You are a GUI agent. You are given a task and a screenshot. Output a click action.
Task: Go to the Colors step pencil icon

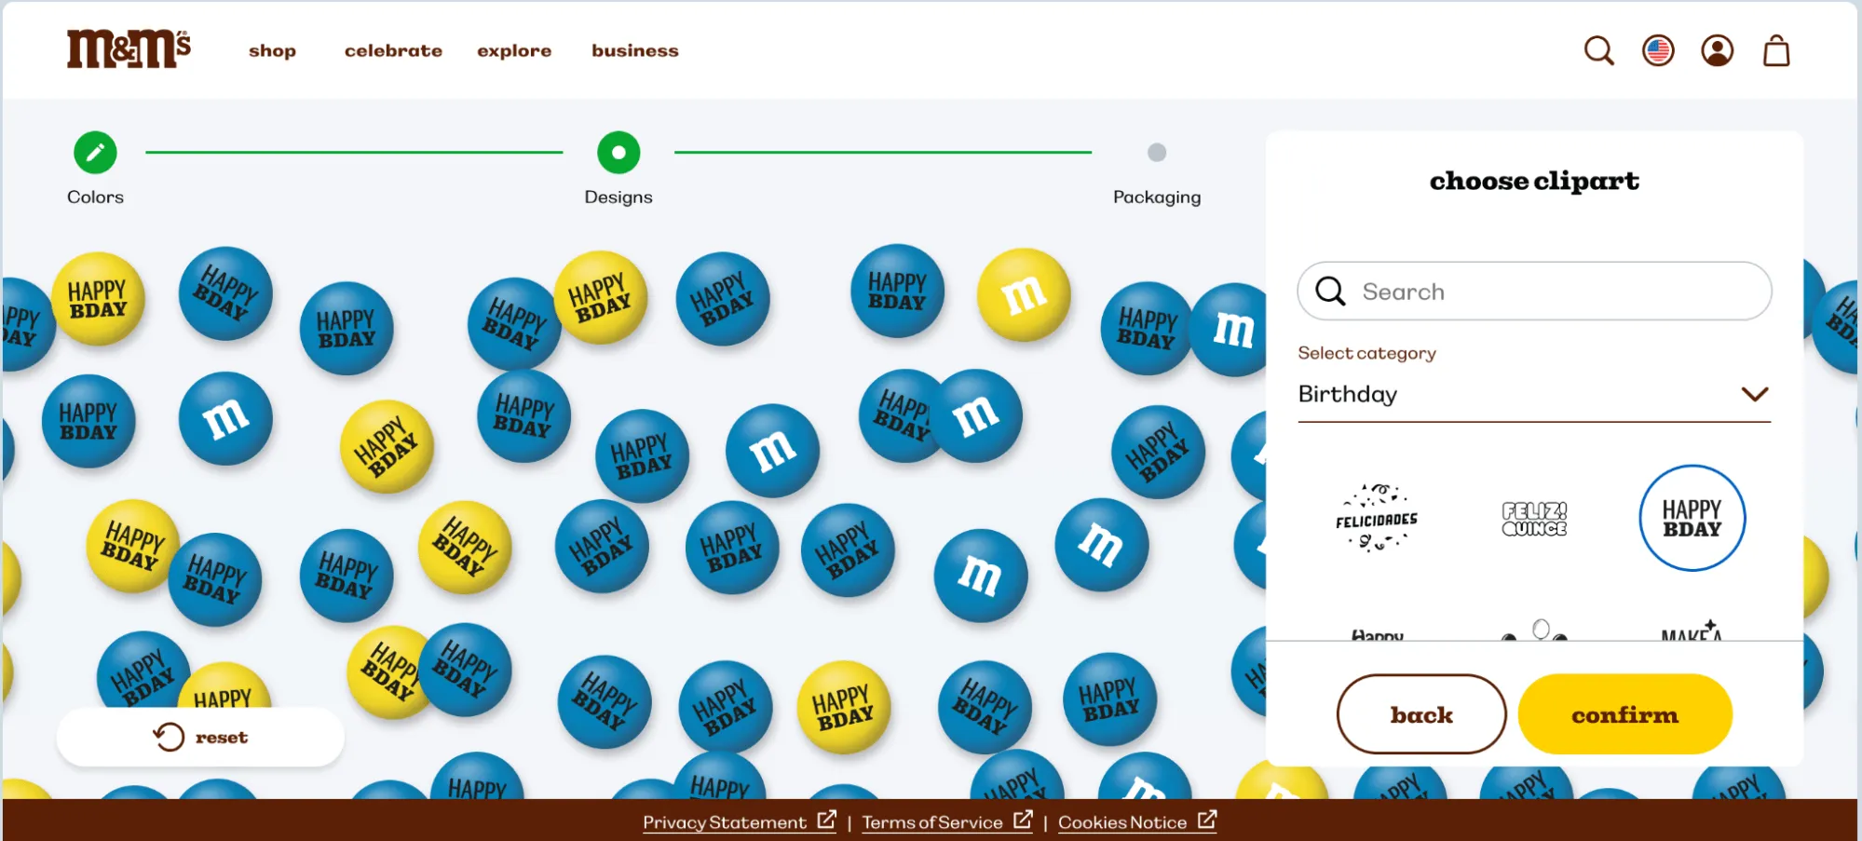pos(95,153)
